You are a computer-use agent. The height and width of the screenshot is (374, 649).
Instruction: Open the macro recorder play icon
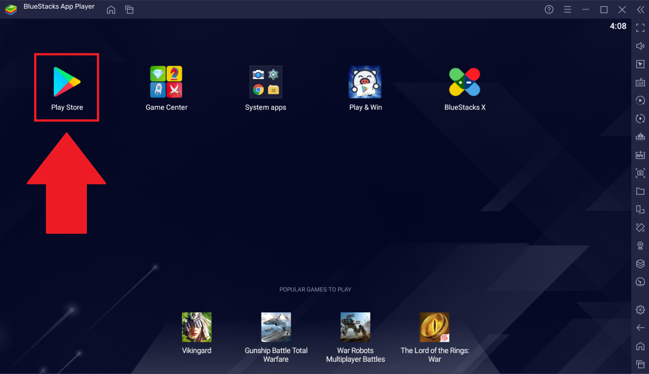click(640, 100)
